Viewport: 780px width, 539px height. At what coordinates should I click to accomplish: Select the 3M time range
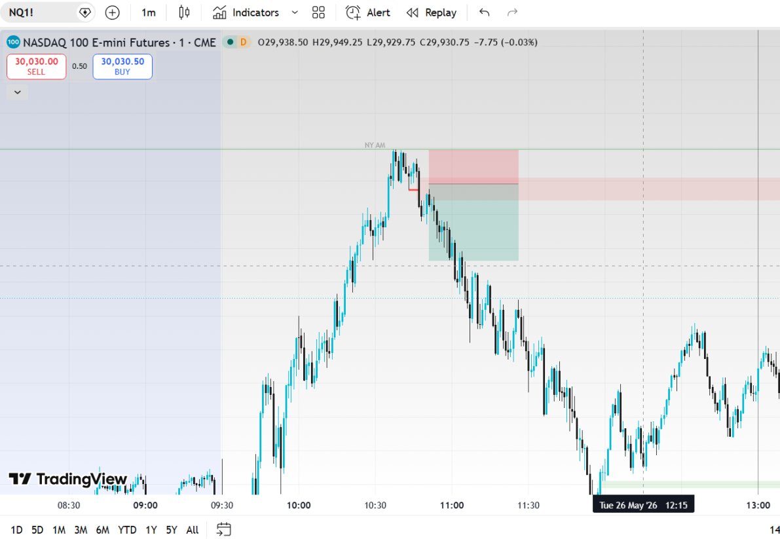pos(81,530)
